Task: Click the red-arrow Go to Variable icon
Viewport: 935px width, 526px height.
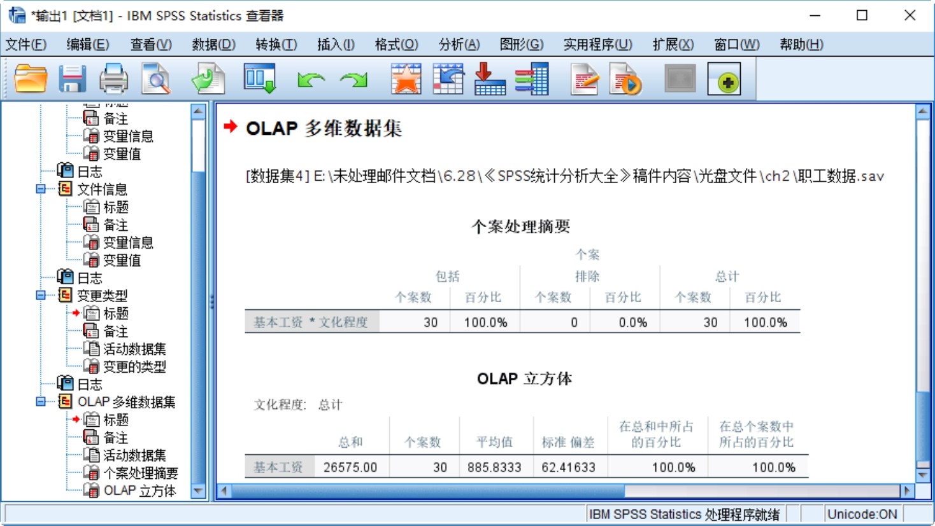Action: pyautogui.click(x=490, y=80)
